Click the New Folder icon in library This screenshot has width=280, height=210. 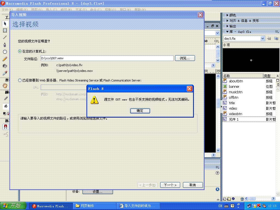[x=229, y=199]
